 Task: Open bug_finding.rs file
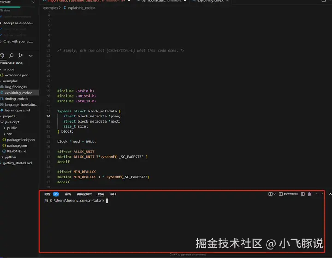pos(16,87)
